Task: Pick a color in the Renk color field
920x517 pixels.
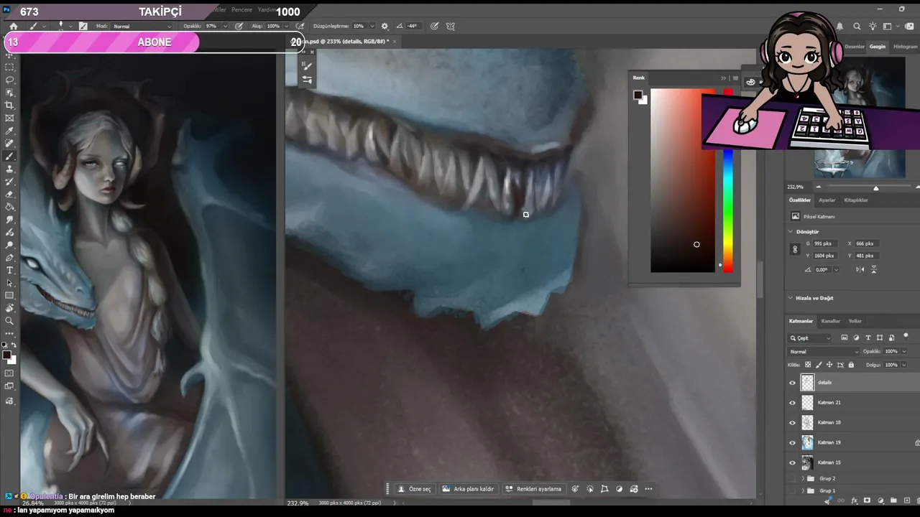Action: point(683,180)
